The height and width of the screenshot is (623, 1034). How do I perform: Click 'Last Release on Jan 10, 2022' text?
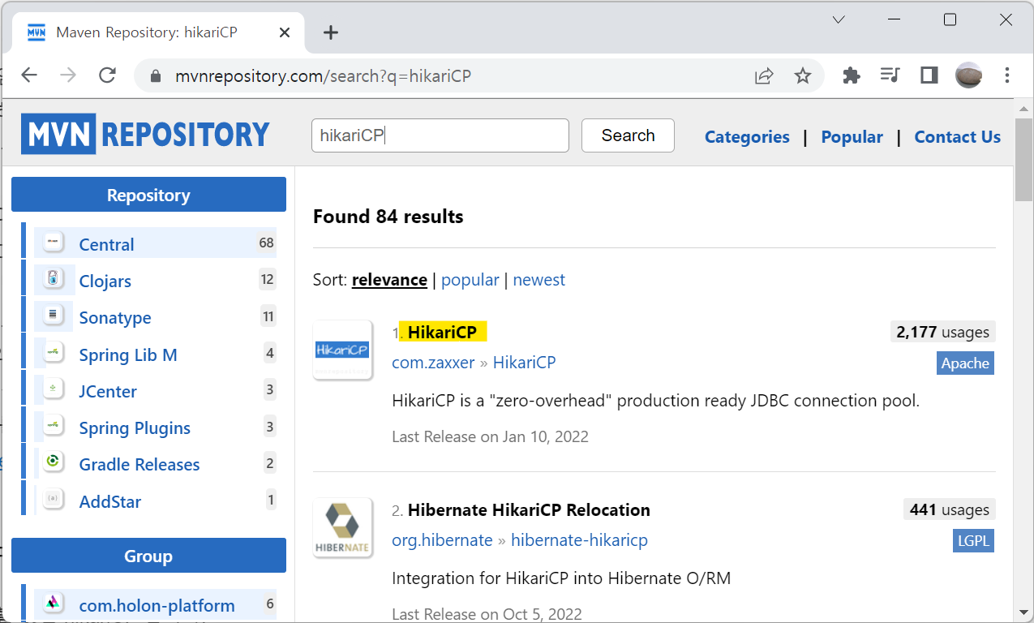(490, 436)
